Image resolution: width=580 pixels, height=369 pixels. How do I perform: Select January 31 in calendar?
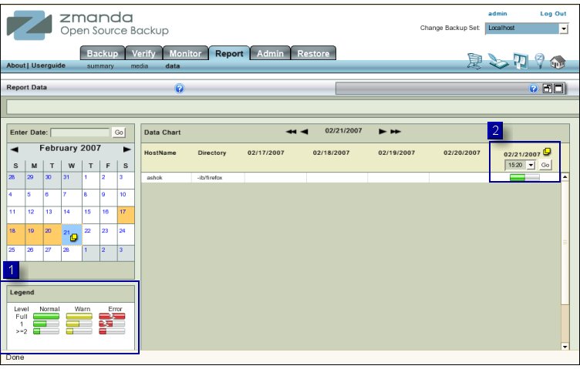[72, 180]
